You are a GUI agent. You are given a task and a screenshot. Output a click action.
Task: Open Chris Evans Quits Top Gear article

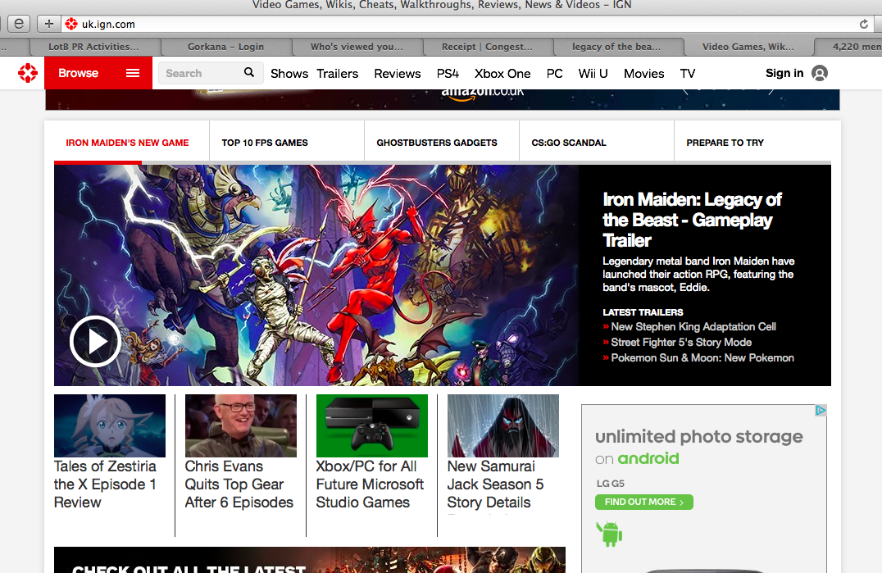[x=239, y=484]
